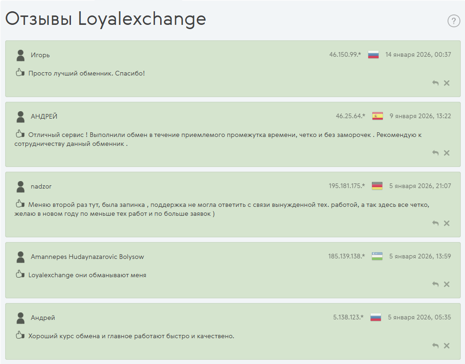The height and width of the screenshot is (364, 465).
Task: Remove АНДРЕЙ's review dated 9 января
Action: pyautogui.click(x=447, y=153)
